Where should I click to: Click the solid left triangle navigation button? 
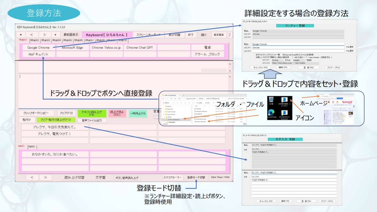(21, 35)
